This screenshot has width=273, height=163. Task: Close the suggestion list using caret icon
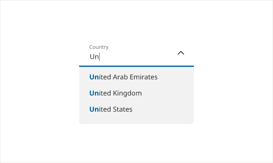coord(181,53)
